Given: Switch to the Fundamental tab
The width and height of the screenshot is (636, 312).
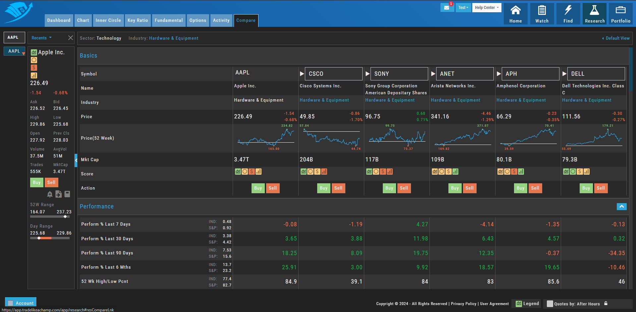Looking at the screenshot, I should (169, 21).
